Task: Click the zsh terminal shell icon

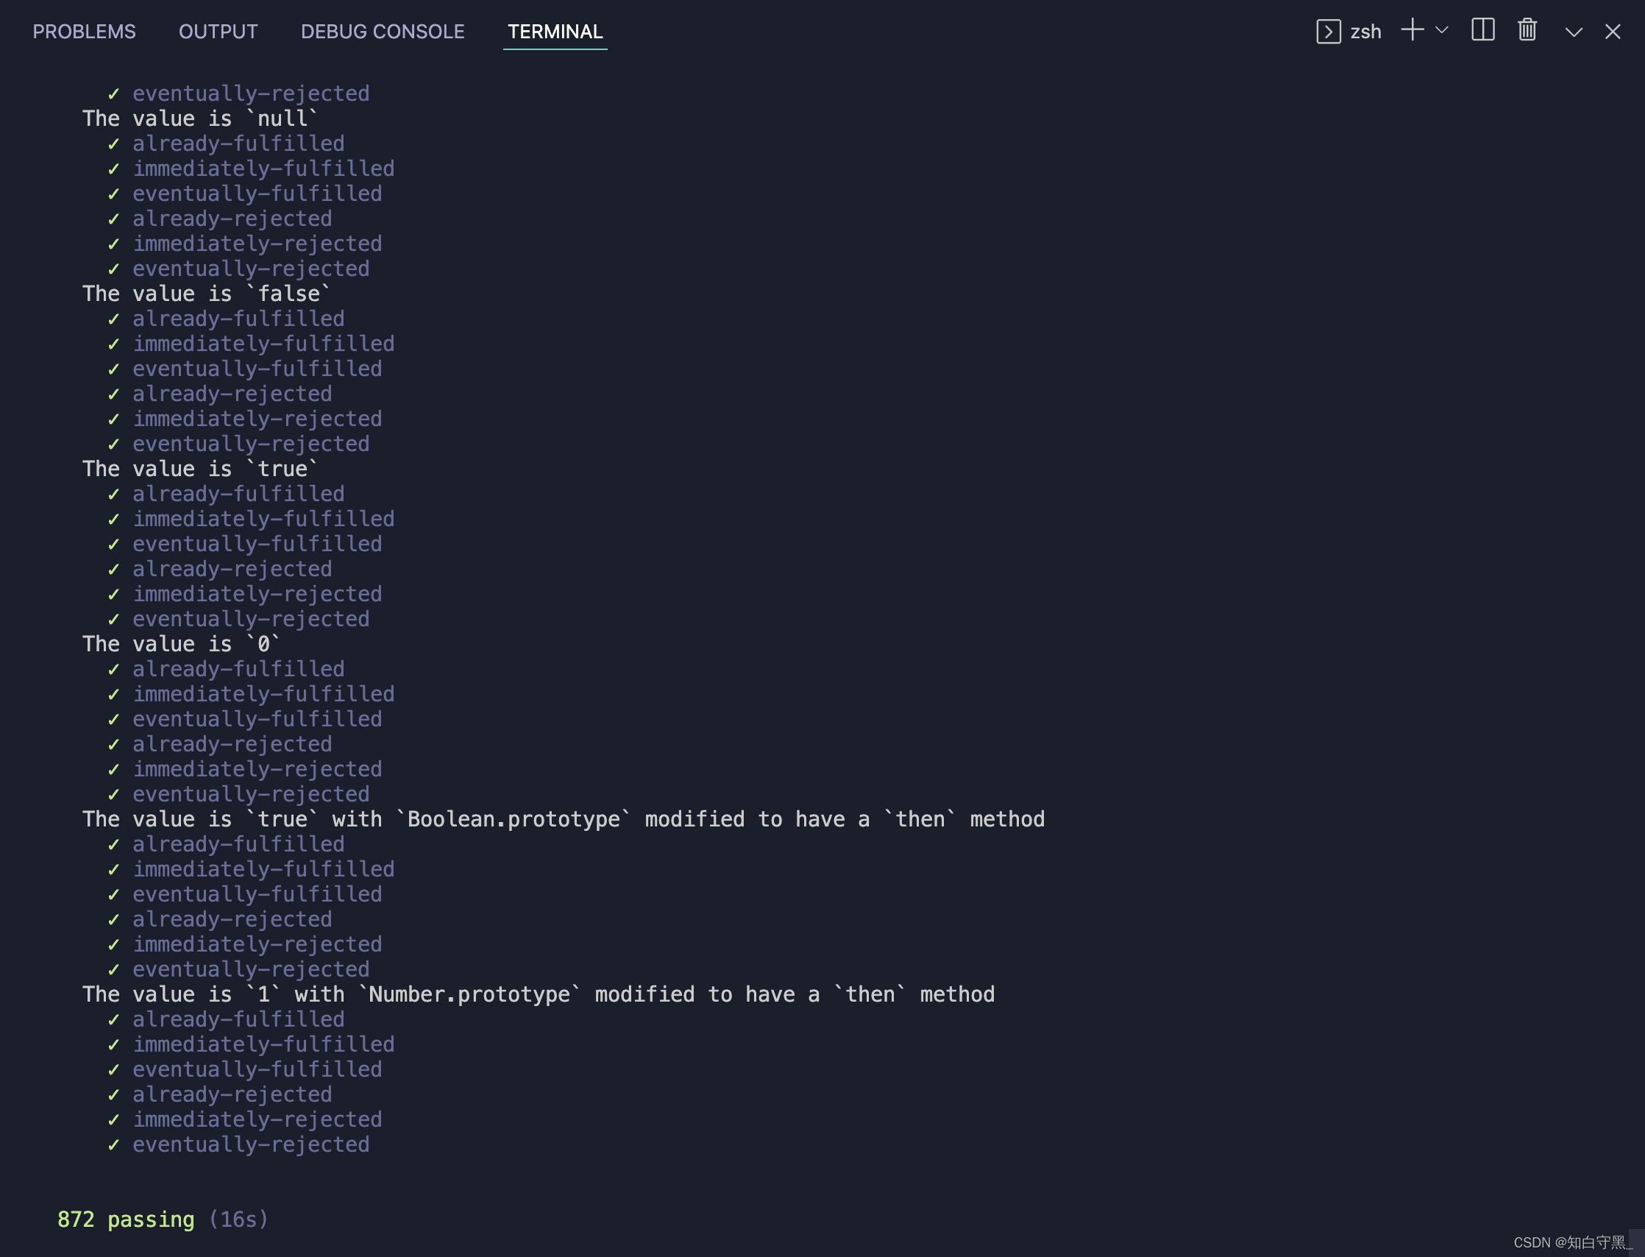Action: 1328,32
